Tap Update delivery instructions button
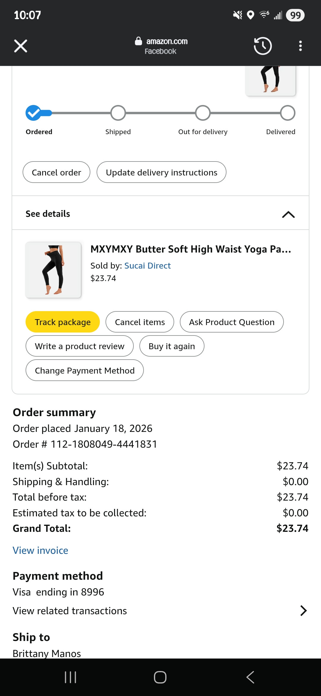 pos(161,172)
